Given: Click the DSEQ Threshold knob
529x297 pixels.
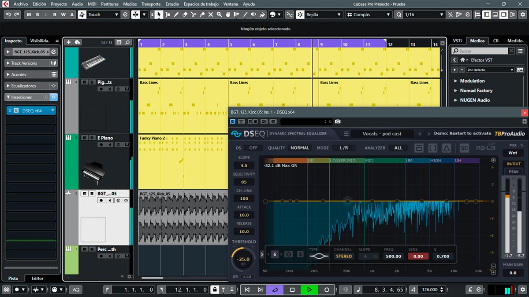Looking at the screenshot, I should point(243,260).
